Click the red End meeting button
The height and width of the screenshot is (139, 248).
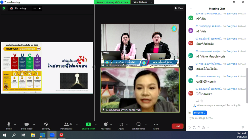click(177, 126)
